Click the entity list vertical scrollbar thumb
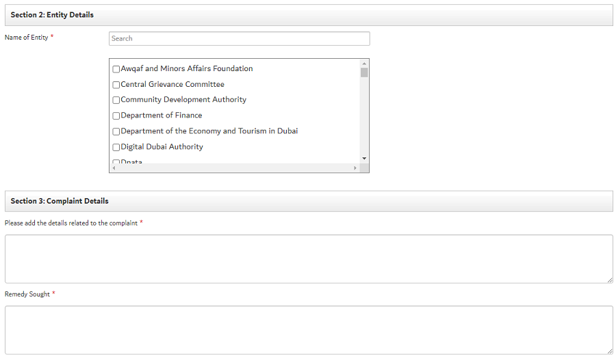The width and height of the screenshot is (616, 361). click(x=364, y=72)
